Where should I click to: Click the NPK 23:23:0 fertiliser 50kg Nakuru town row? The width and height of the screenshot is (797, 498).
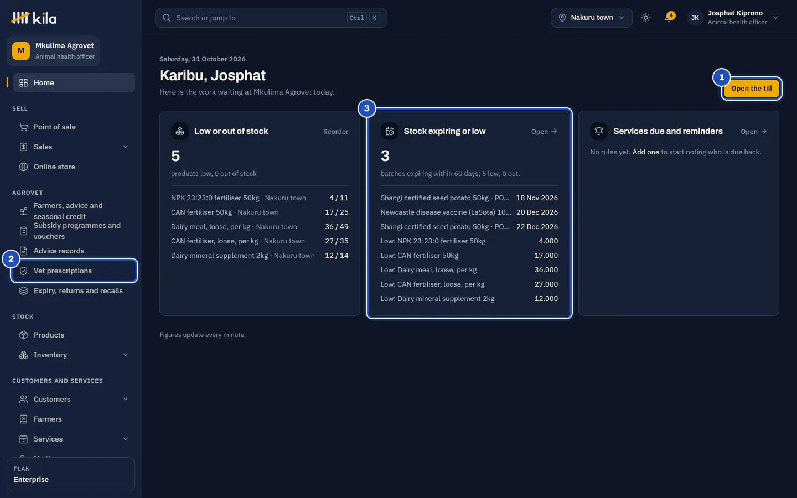(260, 198)
